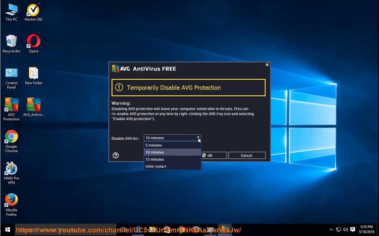Choose 10 minutes in the open dropdown list
Screen dimensions: 379x236
pos(172,152)
